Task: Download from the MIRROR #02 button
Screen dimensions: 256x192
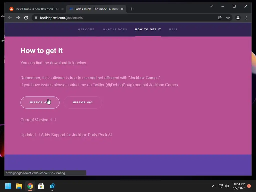Action: pos(83,102)
